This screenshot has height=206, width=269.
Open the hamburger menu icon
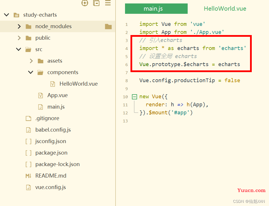108,3
